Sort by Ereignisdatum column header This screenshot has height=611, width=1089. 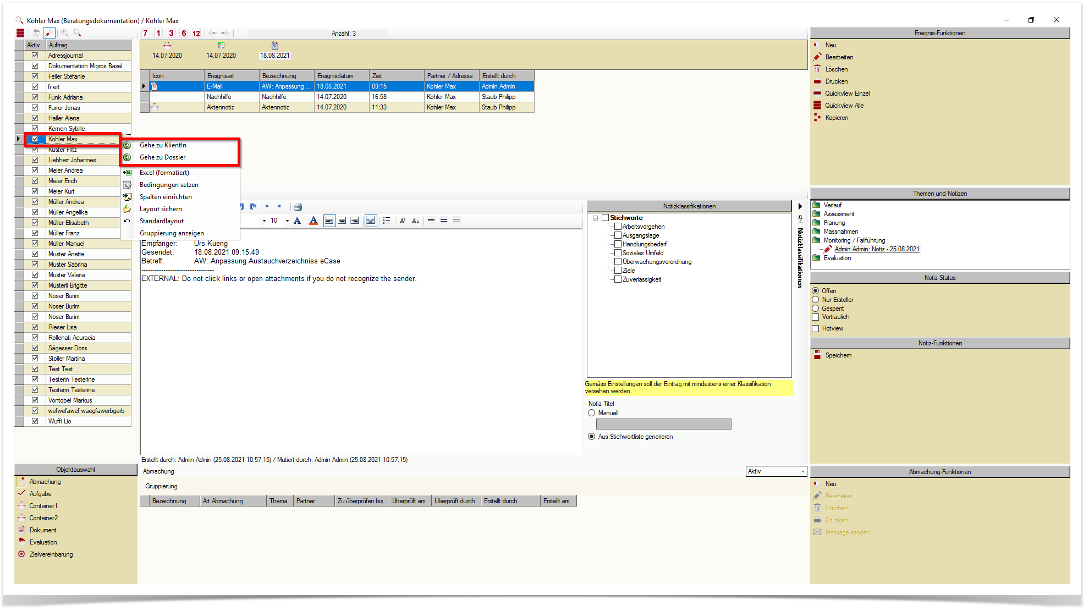pyautogui.click(x=342, y=76)
